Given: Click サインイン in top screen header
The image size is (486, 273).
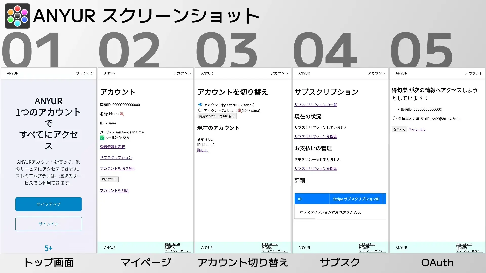Looking at the screenshot, I should click(x=85, y=73).
